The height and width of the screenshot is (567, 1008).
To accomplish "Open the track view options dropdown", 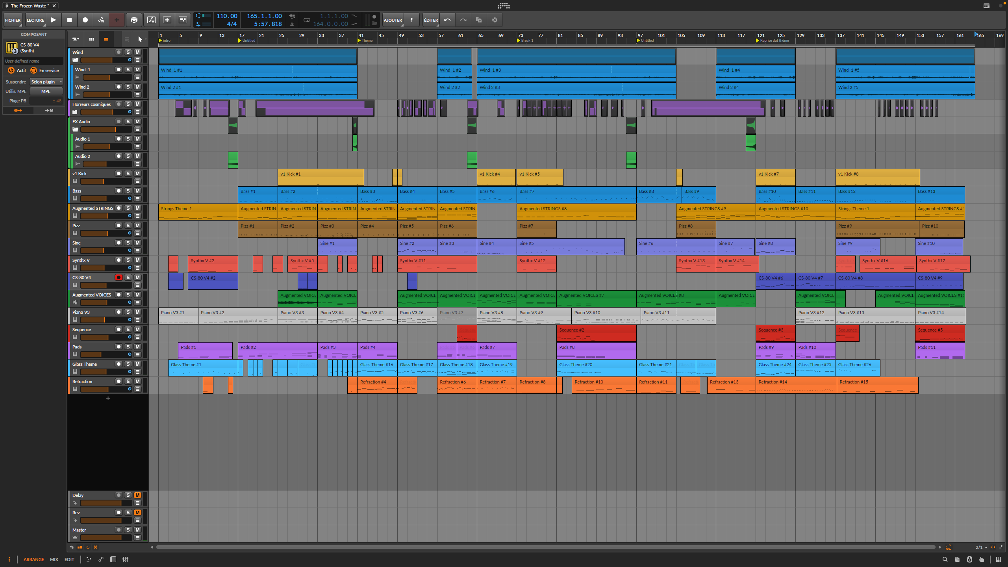I will (x=75, y=39).
